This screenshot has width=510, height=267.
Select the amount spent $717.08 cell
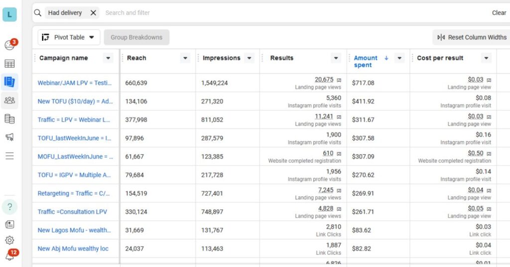tap(363, 83)
